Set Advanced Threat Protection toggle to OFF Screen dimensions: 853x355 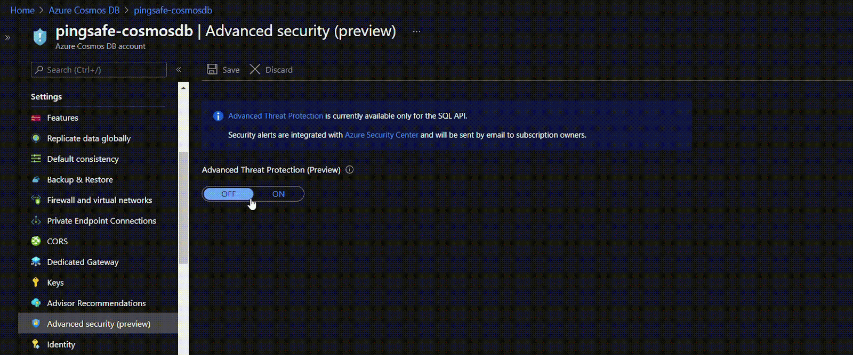228,194
